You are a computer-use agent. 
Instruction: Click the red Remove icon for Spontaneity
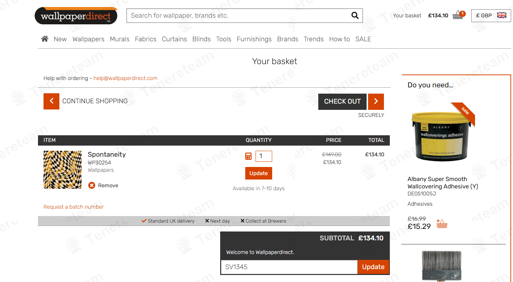click(92, 185)
